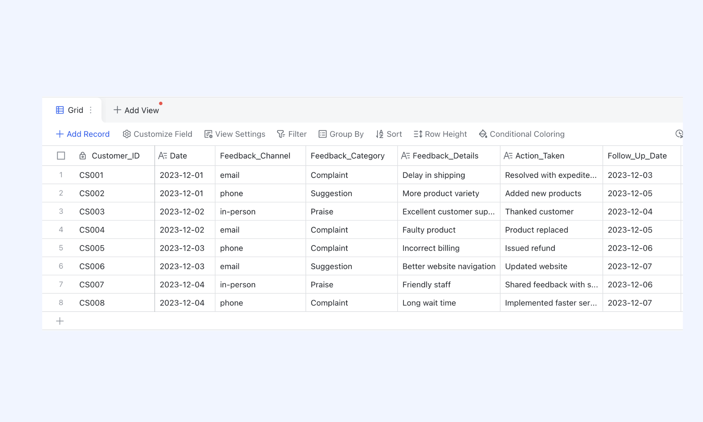This screenshot has height=422, width=703.
Task: Open Sort options
Action: [x=389, y=134]
